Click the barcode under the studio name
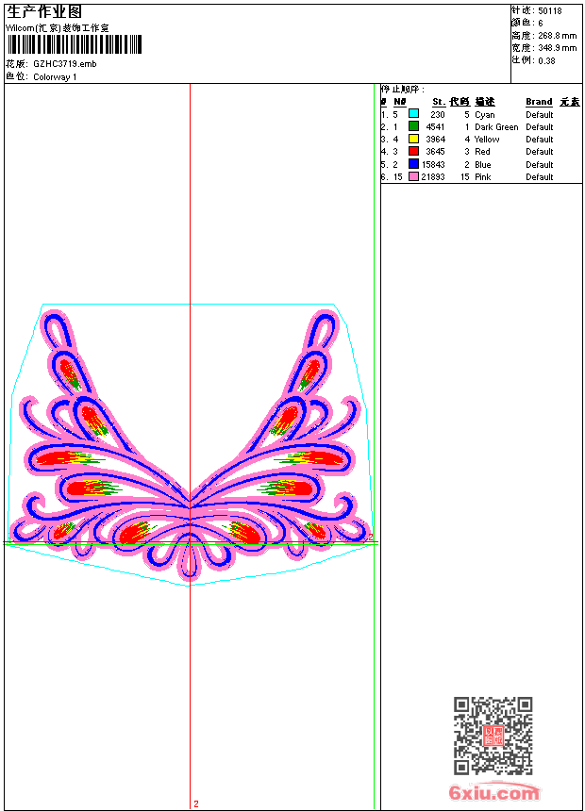Screen dimensions: 585x811 (74, 44)
